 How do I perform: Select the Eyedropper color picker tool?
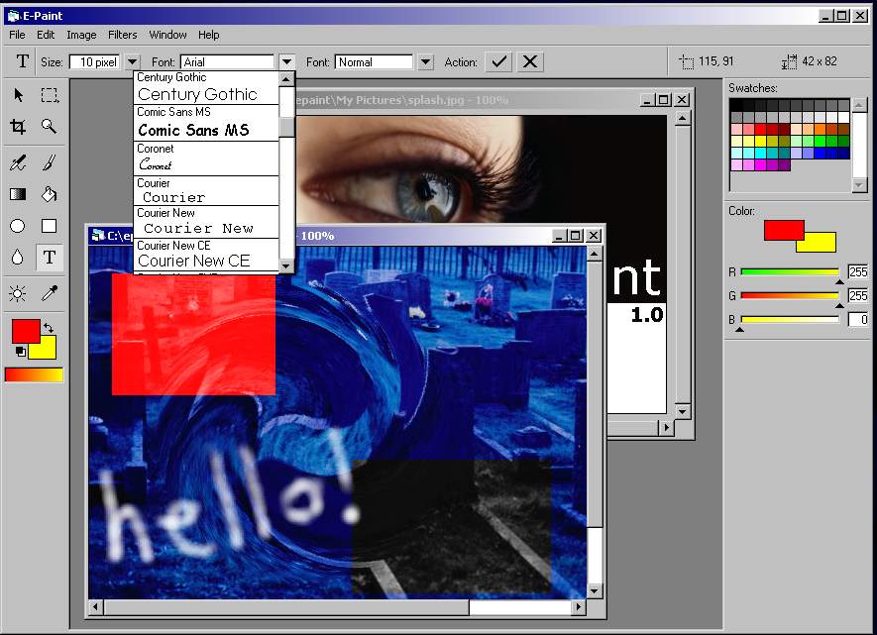49,293
